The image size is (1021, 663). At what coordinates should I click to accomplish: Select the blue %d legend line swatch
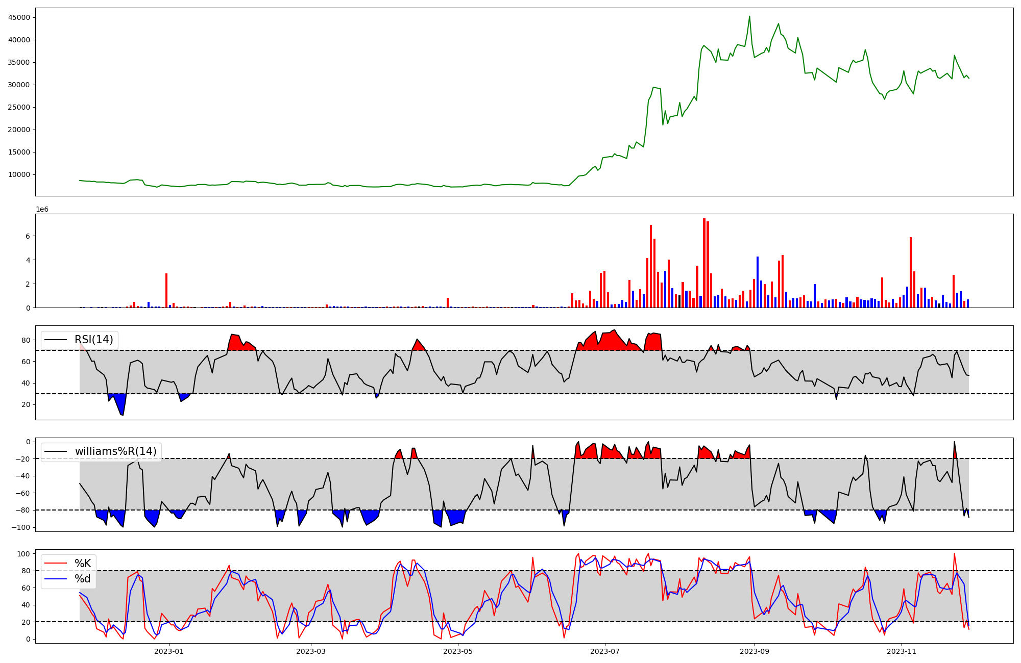(x=56, y=579)
